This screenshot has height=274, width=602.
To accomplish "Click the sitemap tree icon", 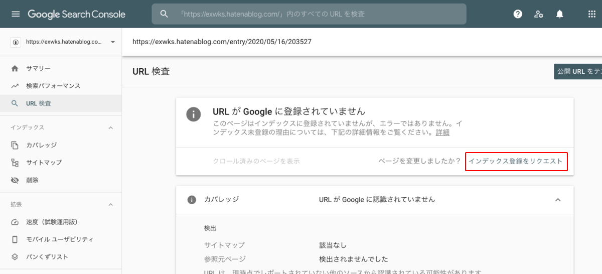I will point(15,163).
